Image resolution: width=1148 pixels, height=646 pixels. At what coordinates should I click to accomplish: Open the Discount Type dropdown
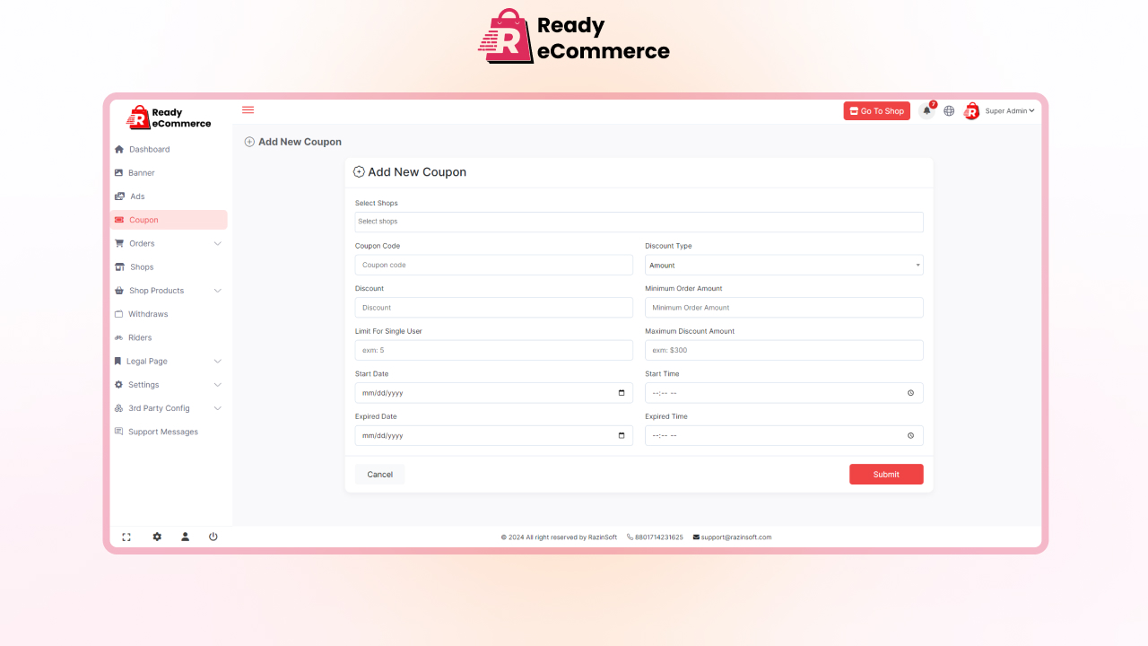coord(784,265)
